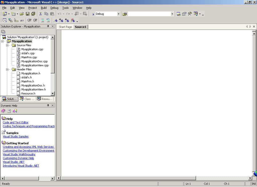Image resolution: width=257 pixels, height=187 pixels.
Task: Open the Add New Item dropdown arrow
Action: [17, 14]
